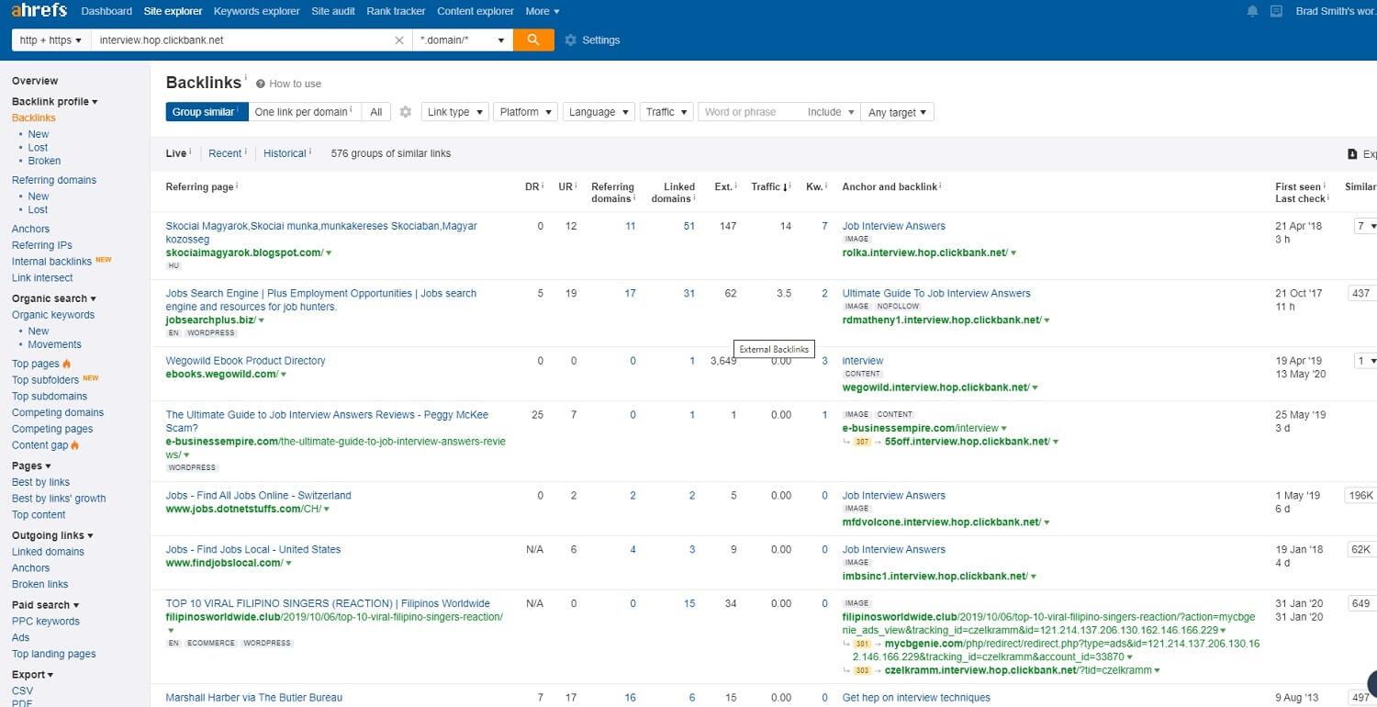Open the More menu in top navigation
This screenshot has width=1377, height=707.
click(543, 11)
